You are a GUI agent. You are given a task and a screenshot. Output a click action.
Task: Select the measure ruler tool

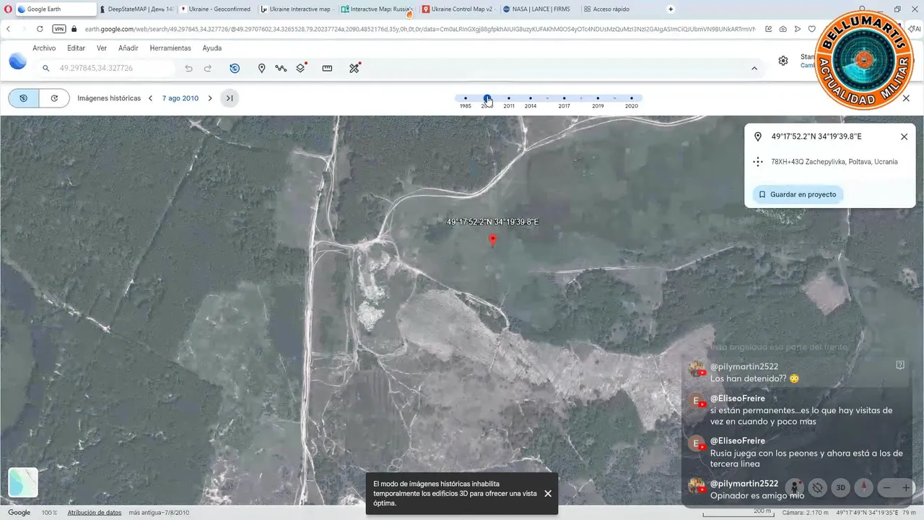pos(327,68)
